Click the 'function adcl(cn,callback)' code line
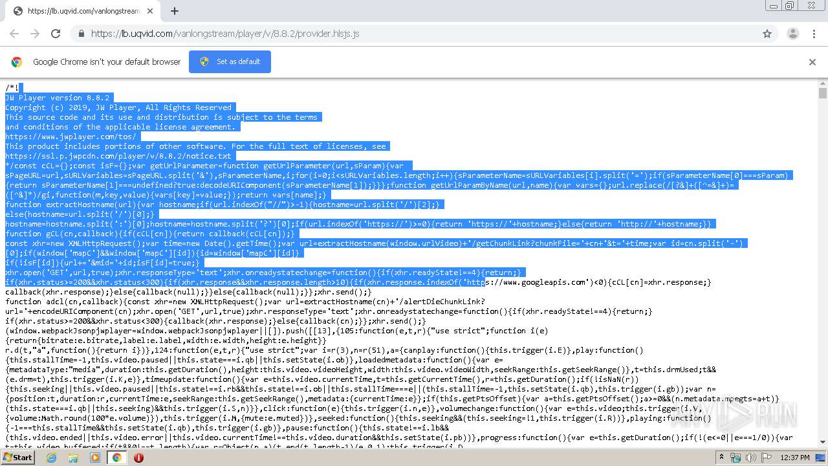 tap(245, 302)
